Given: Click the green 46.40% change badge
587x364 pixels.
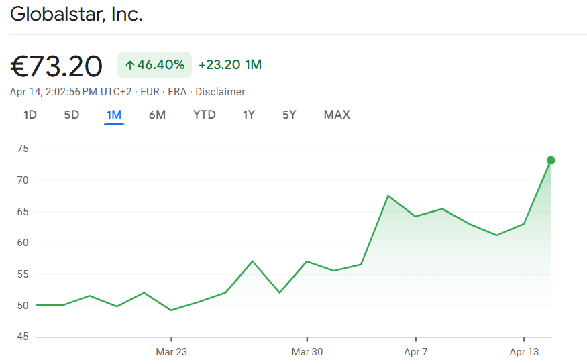Looking at the screenshot, I should point(154,65).
